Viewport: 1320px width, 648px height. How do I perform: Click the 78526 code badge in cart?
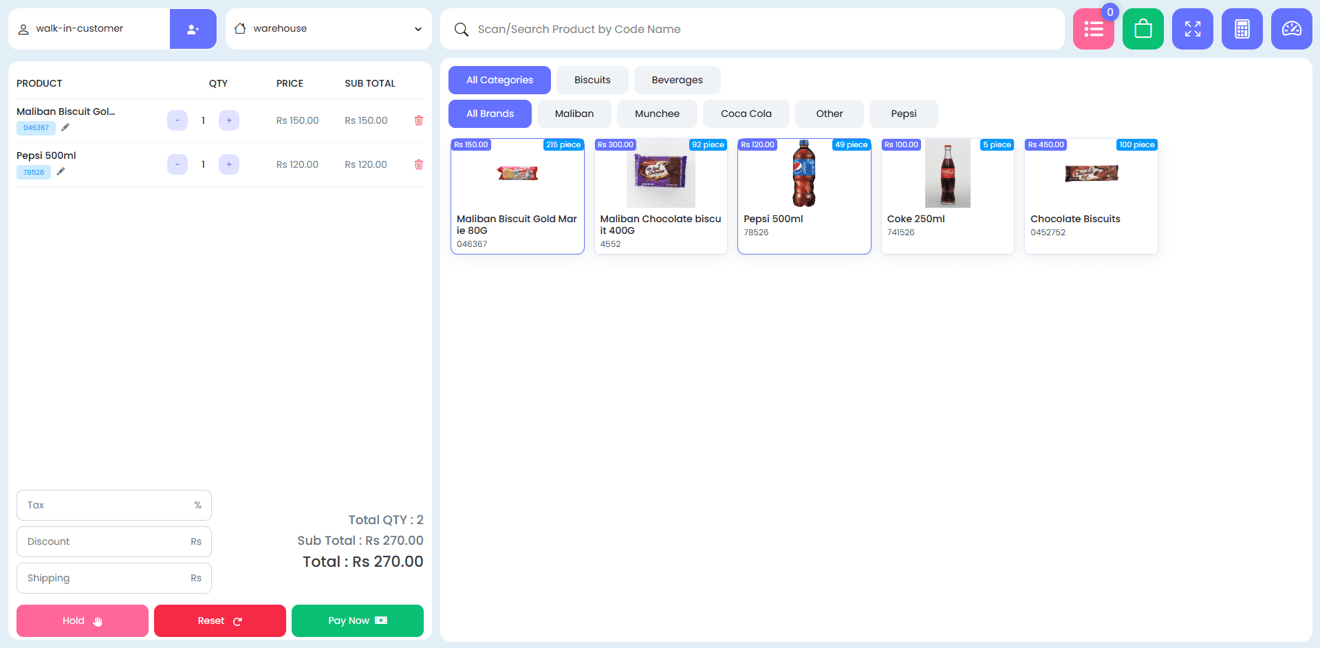[34, 173]
